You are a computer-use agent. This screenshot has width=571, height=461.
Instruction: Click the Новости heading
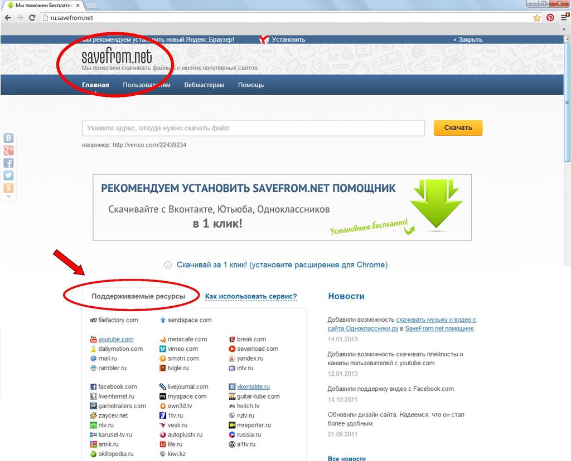346,296
